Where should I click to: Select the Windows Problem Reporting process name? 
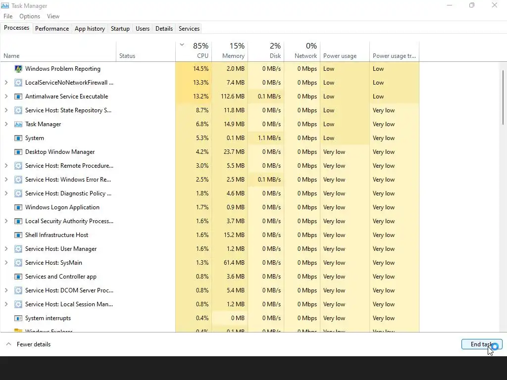[x=63, y=69]
